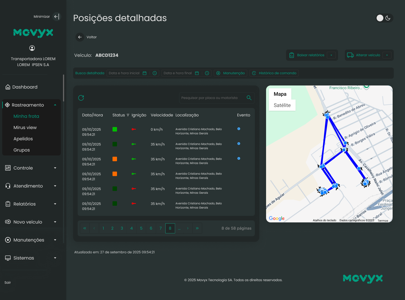The width and height of the screenshot is (405, 300).
Task: Click the moon dark mode icon
Action: pyautogui.click(x=388, y=18)
